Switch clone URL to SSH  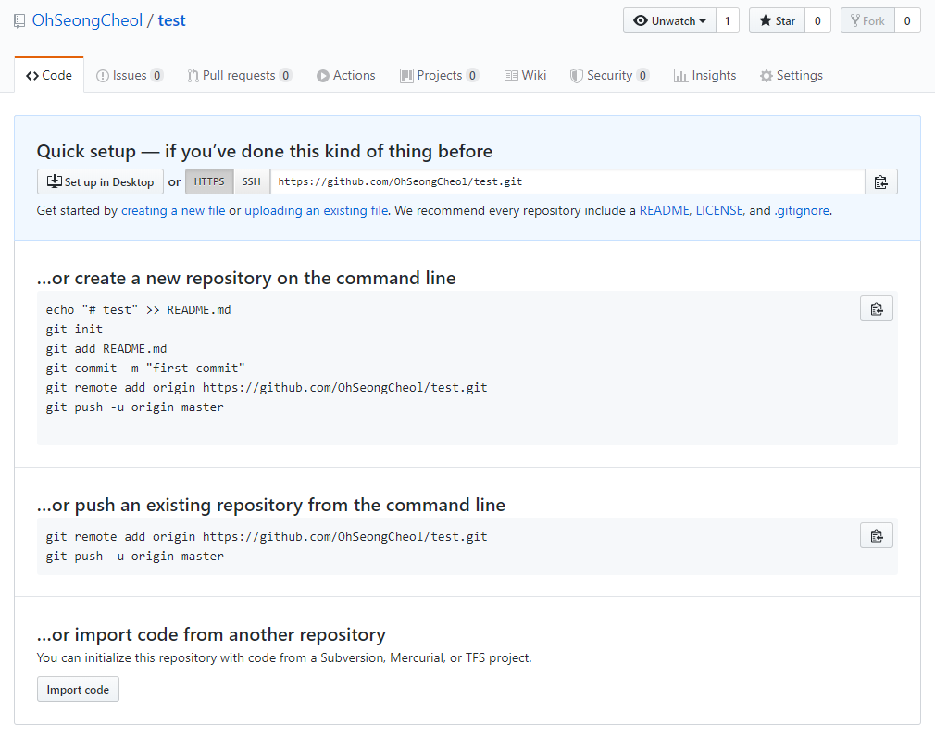click(251, 181)
